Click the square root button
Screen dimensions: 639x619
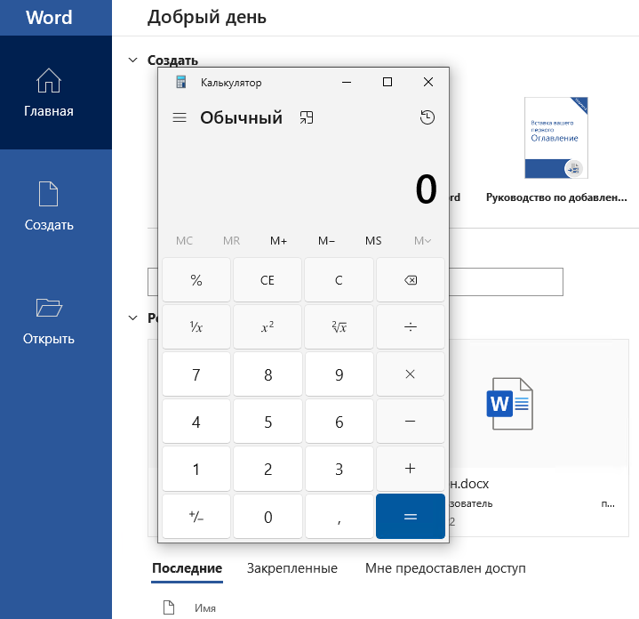tap(339, 327)
